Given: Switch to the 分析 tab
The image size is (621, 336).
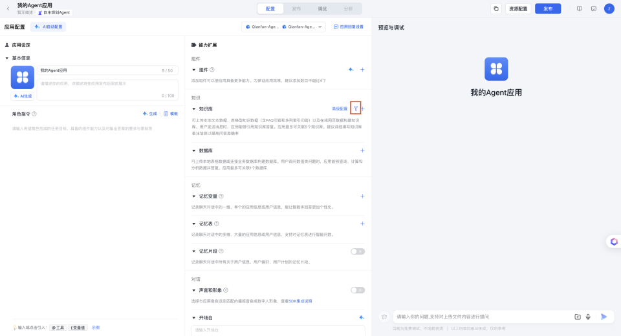Looking at the screenshot, I should pyautogui.click(x=348, y=8).
